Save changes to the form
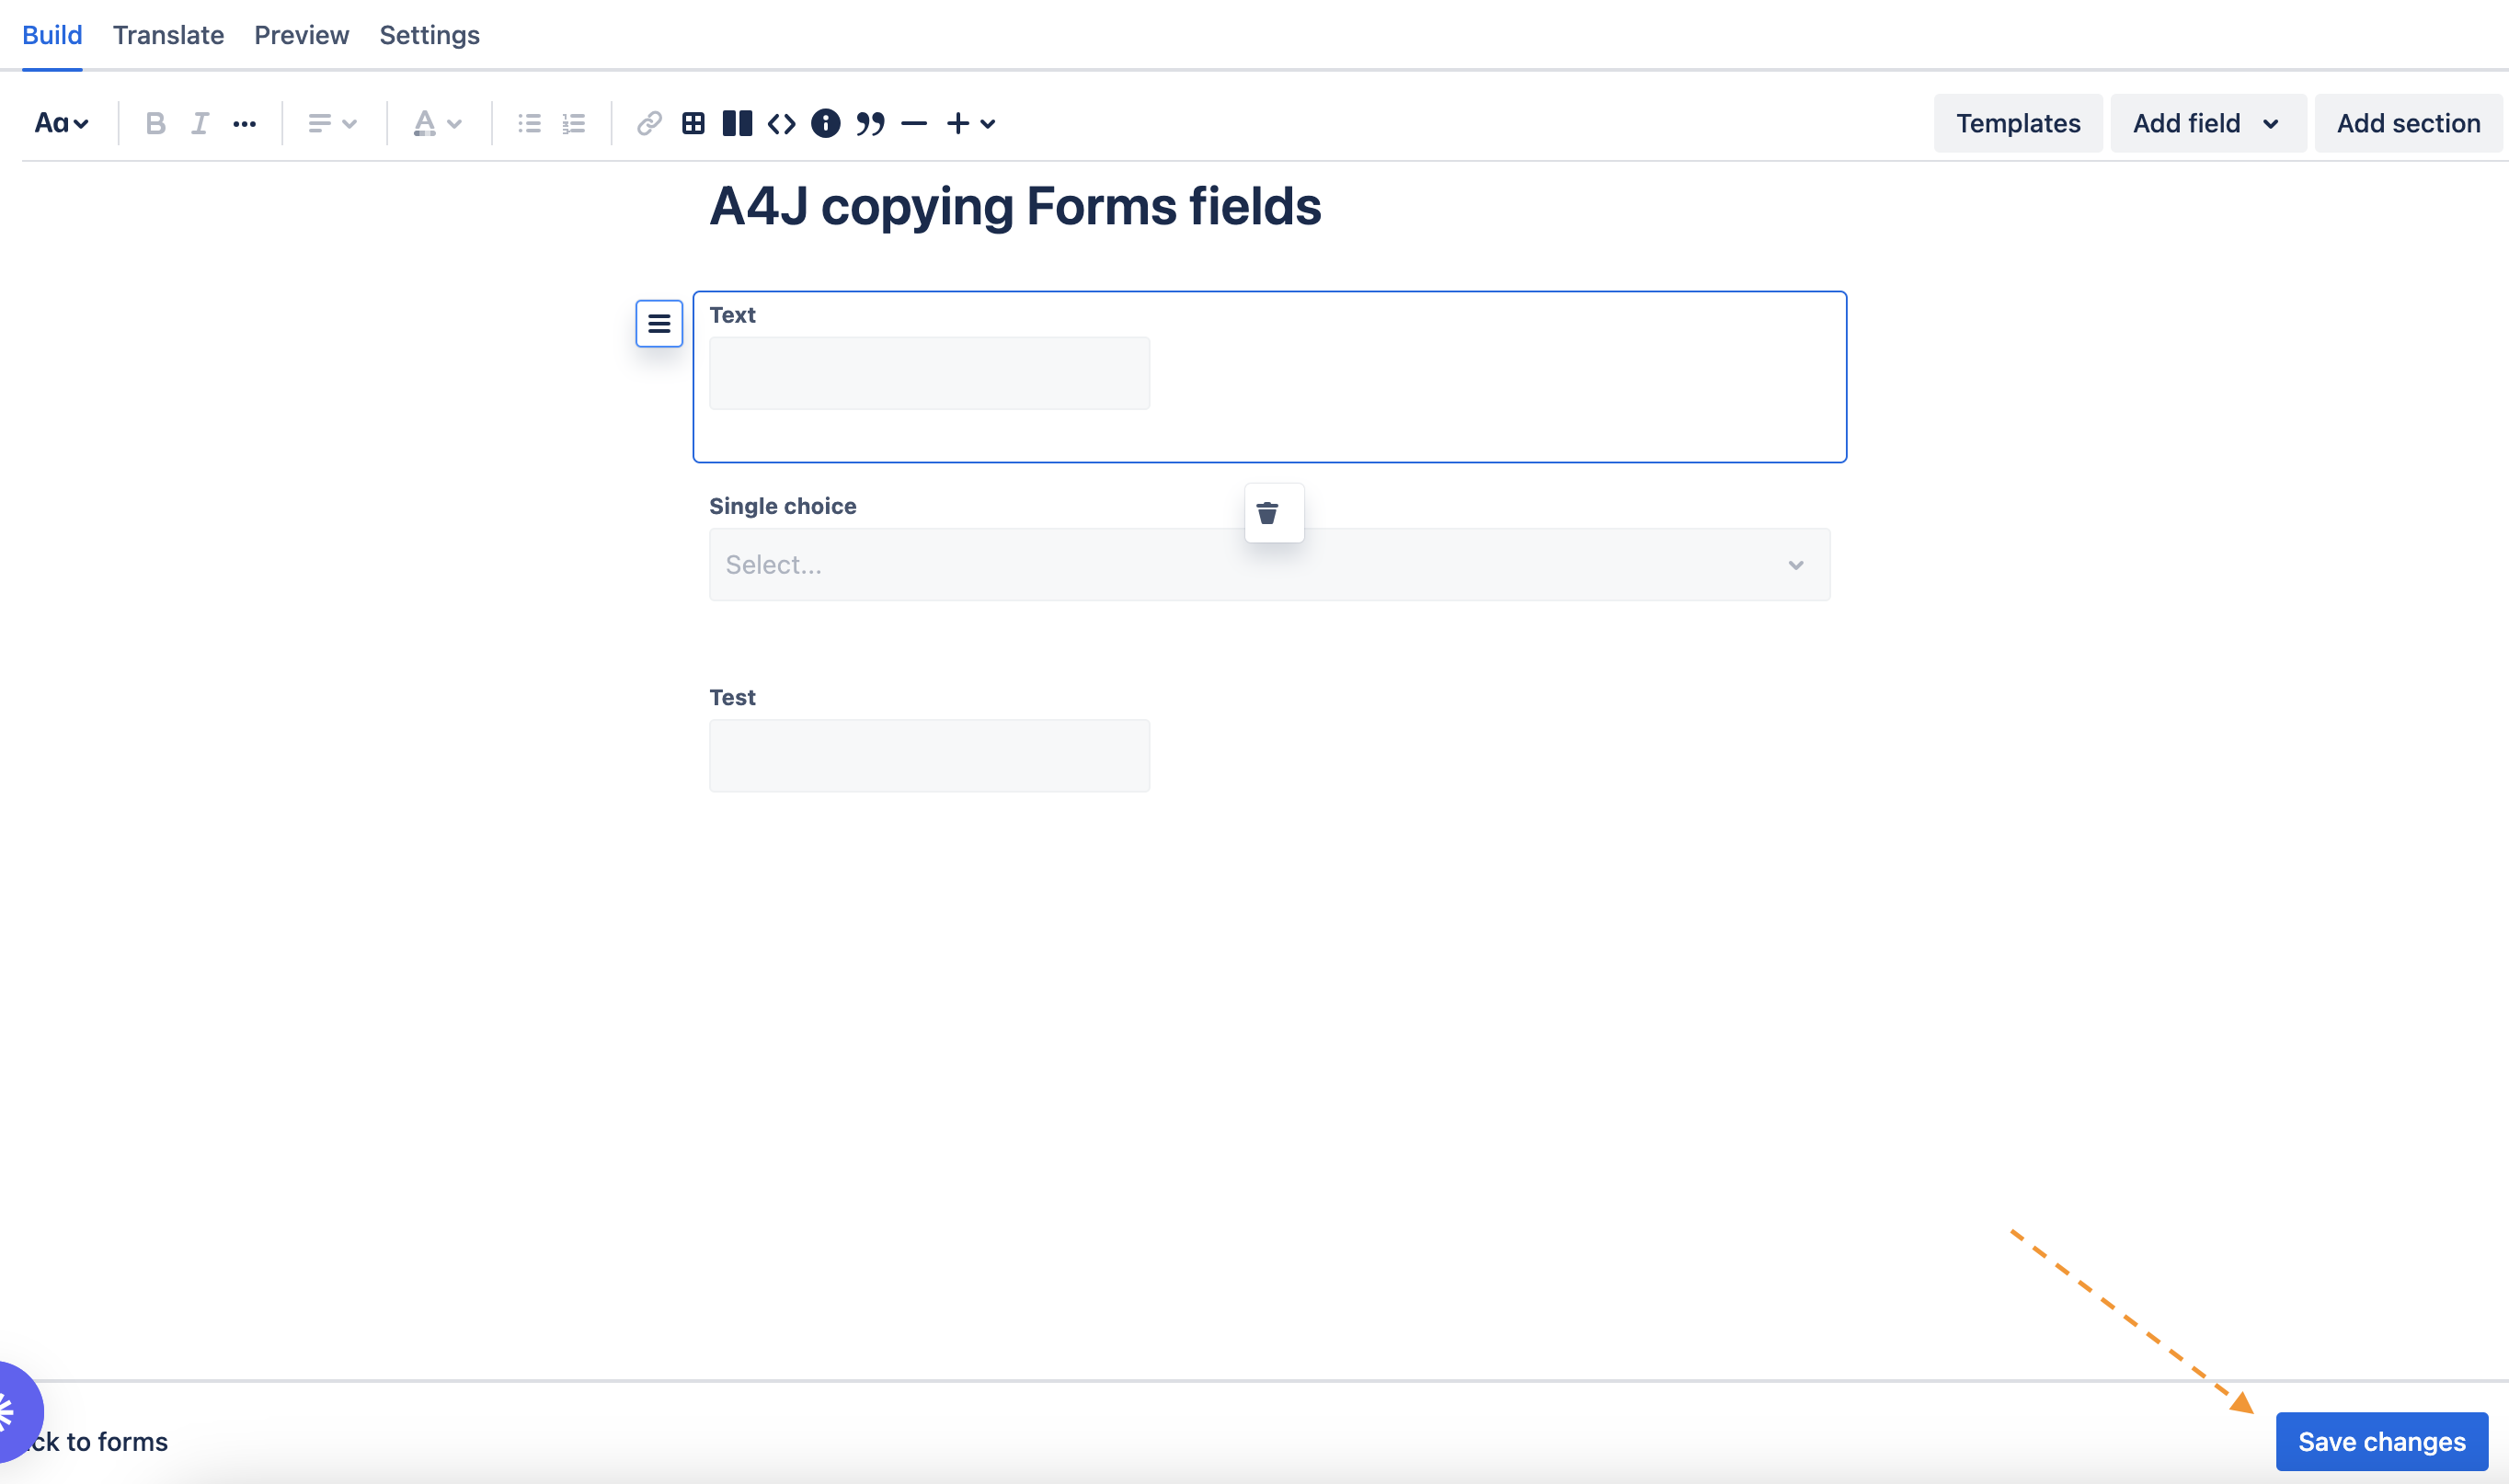2509x1484 pixels. click(x=2381, y=1441)
